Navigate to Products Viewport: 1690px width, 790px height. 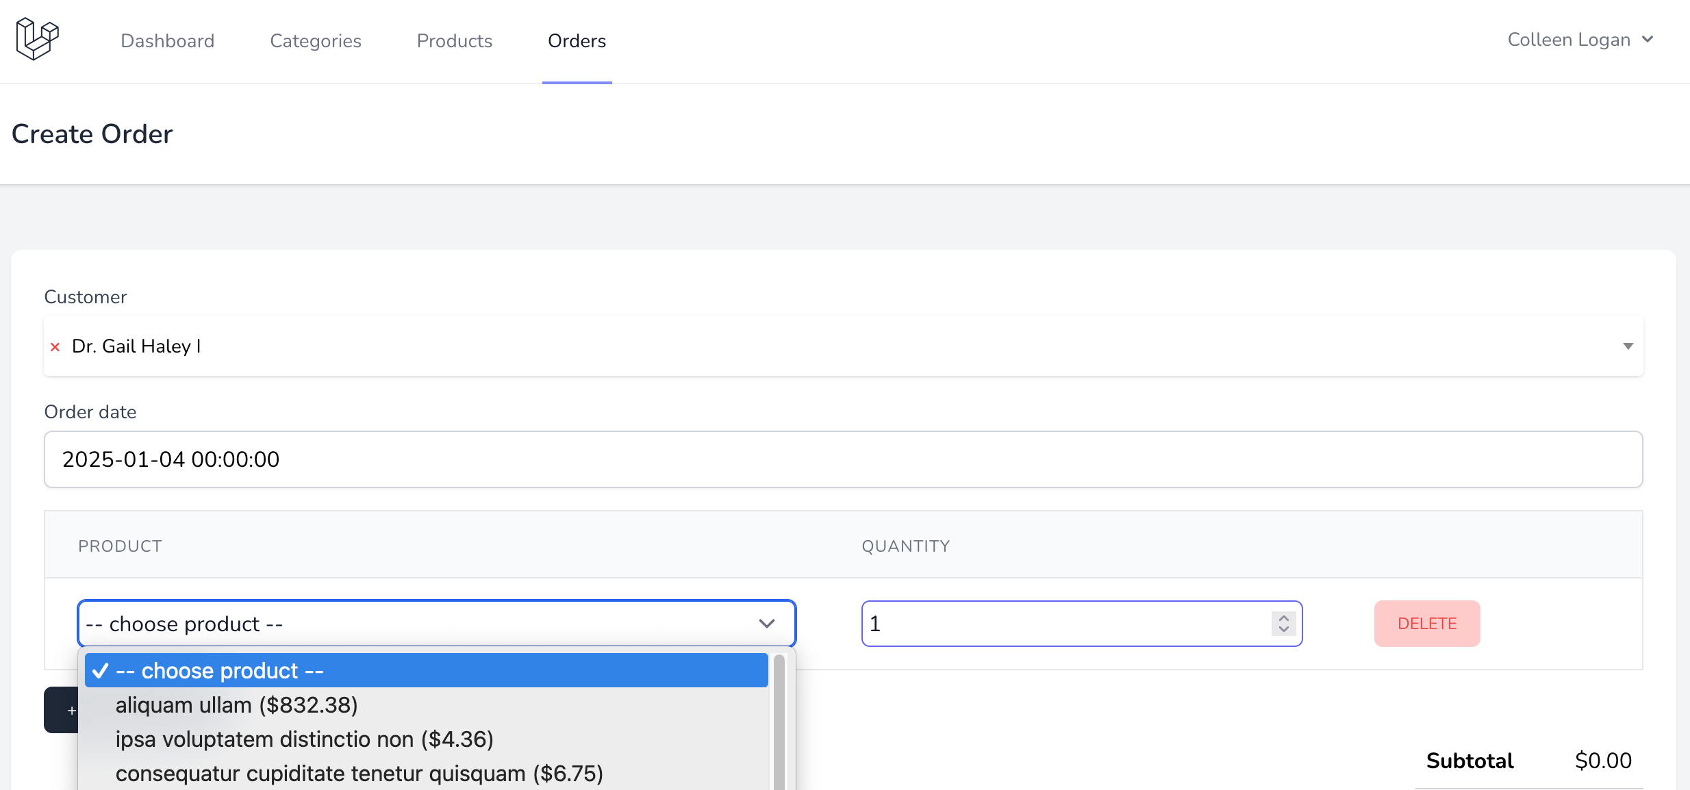[455, 41]
